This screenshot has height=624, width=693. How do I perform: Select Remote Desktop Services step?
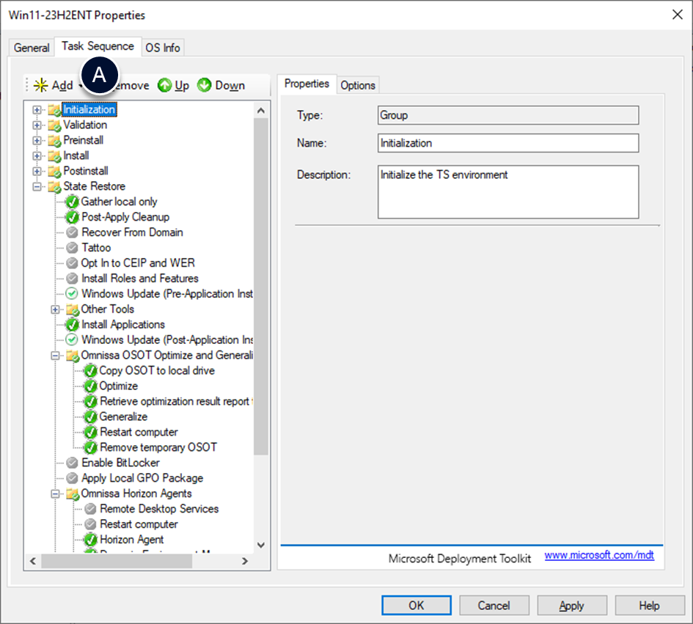[x=159, y=509]
